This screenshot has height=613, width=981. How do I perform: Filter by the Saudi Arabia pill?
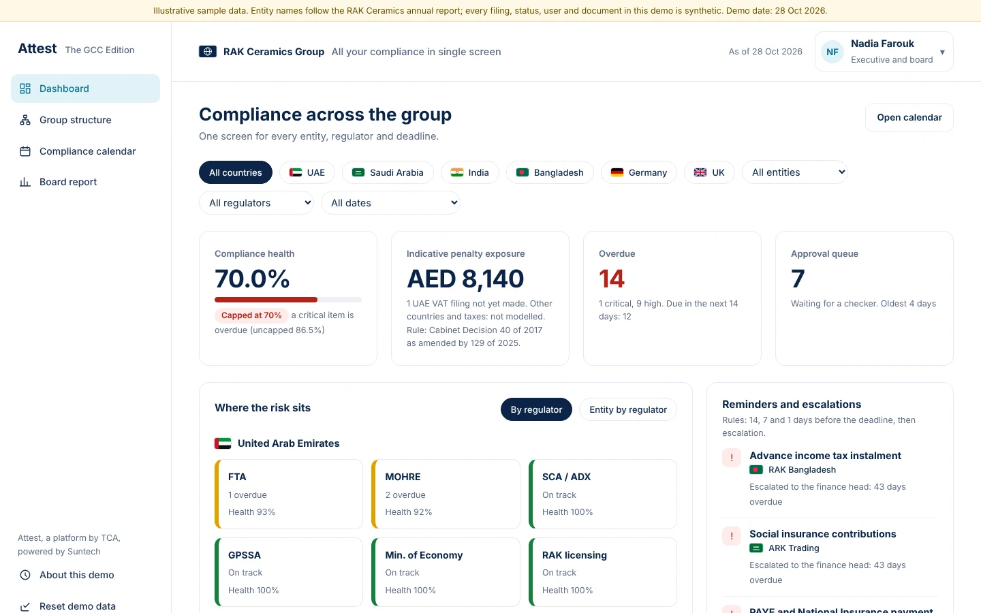(x=388, y=172)
